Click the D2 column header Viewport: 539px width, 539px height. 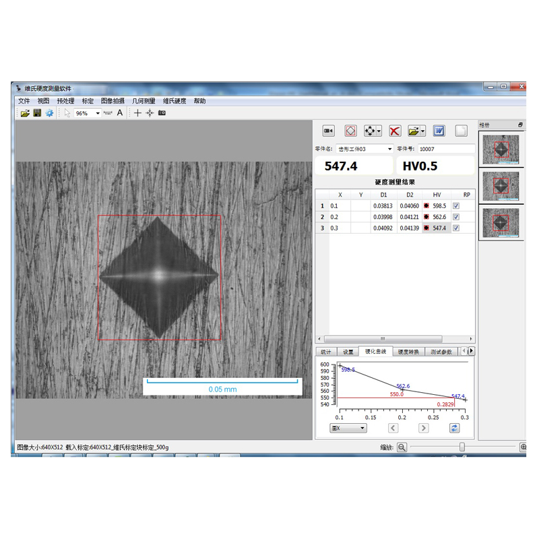coord(410,195)
